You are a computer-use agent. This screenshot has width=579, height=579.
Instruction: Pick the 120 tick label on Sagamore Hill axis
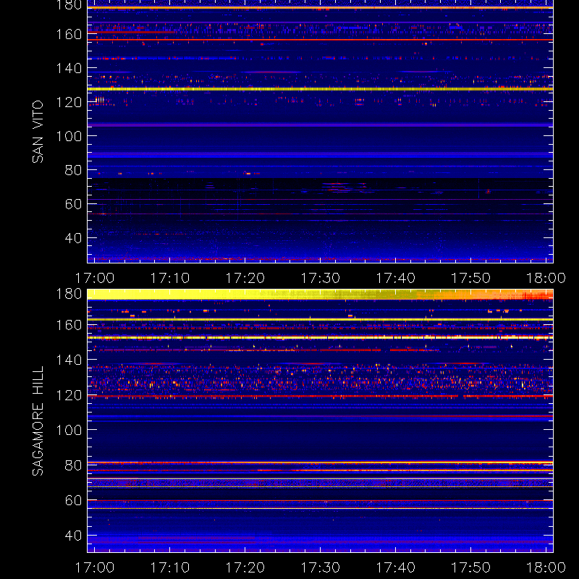click(69, 395)
